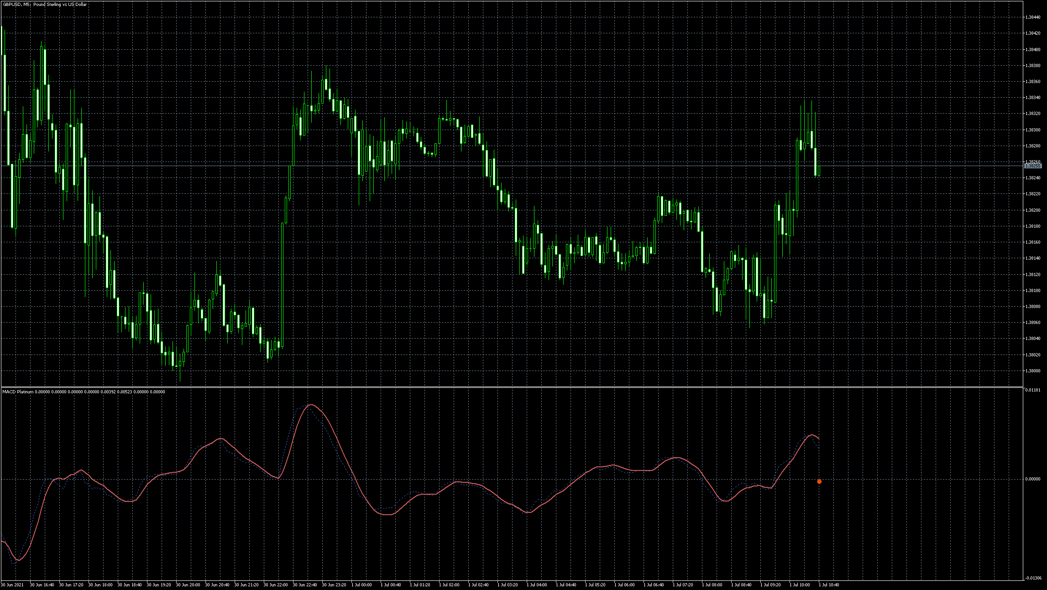Image resolution: width=1047 pixels, height=590 pixels.
Task: Click the 1.38040 price axis label
Action: [1032, 339]
